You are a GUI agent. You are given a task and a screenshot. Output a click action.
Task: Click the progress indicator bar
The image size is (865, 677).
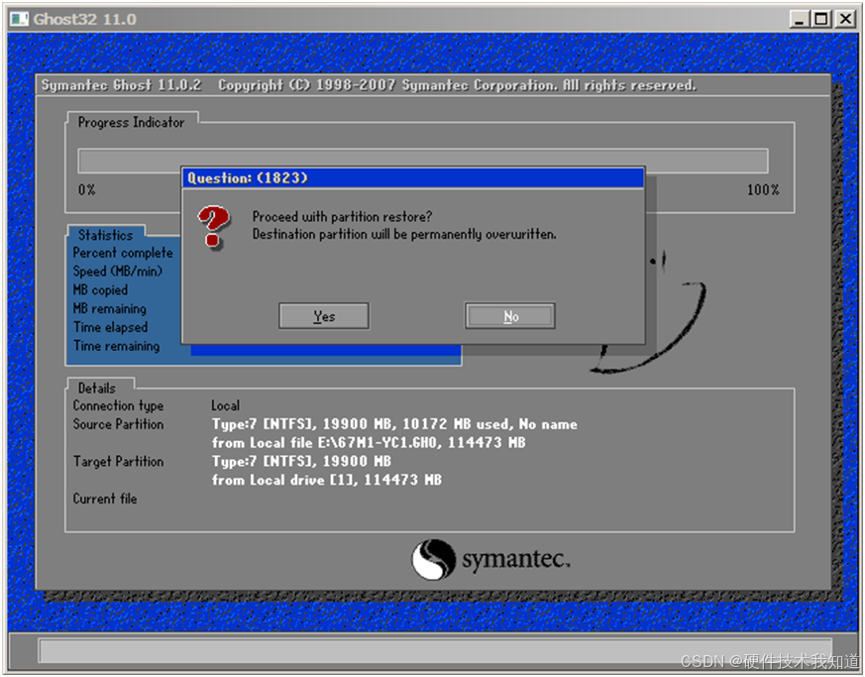pyautogui.click(x=422, y=161)
